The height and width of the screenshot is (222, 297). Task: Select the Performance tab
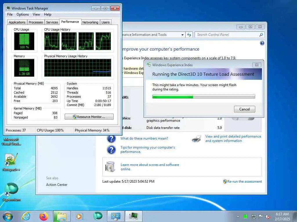[x=70, y=22]
